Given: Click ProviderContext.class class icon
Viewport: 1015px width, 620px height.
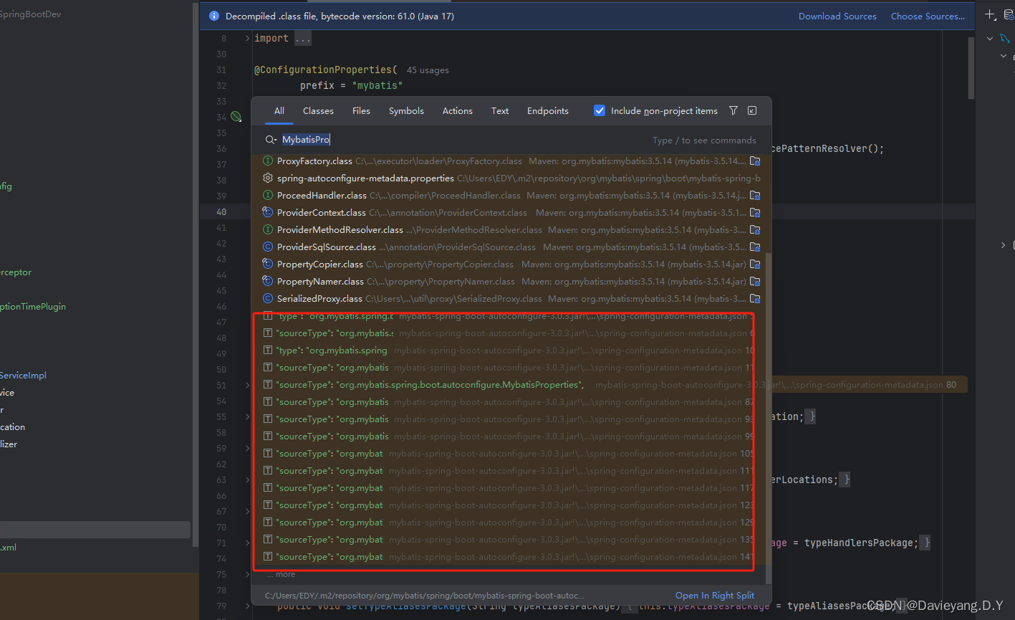Looking at the screenshot, I should 268,213.
